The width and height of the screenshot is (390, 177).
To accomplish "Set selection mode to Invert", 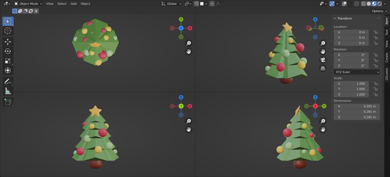I will (x=31, y=11).
